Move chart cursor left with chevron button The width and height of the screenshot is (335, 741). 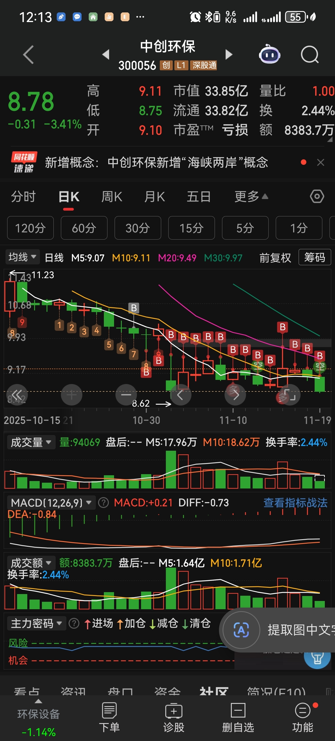click(180, 394)
